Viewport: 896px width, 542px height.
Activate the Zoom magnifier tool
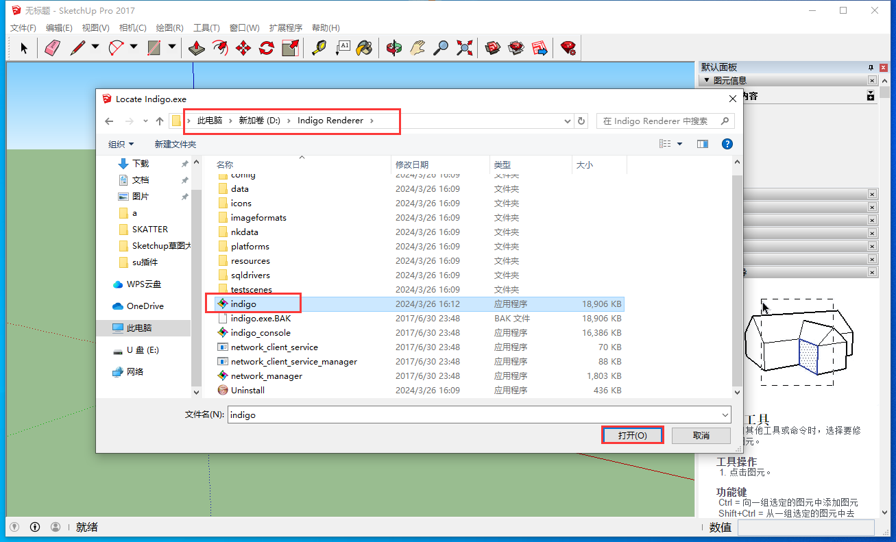[x=441, y=48]
